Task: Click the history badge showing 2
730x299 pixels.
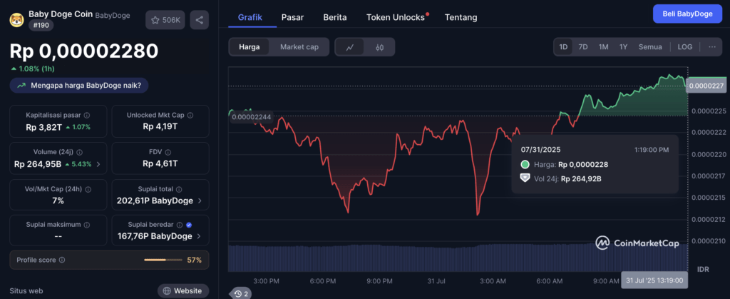Action: pos(242,293)
